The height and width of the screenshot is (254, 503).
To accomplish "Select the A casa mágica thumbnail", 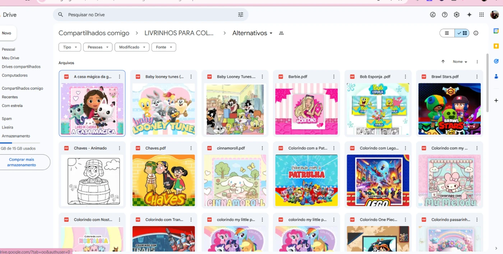I will (x=92, y=109).
